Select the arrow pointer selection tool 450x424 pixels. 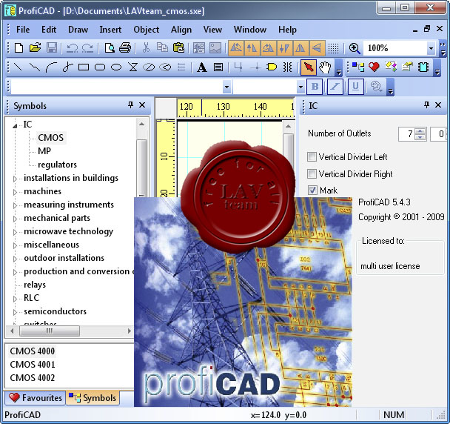point(309,67)
